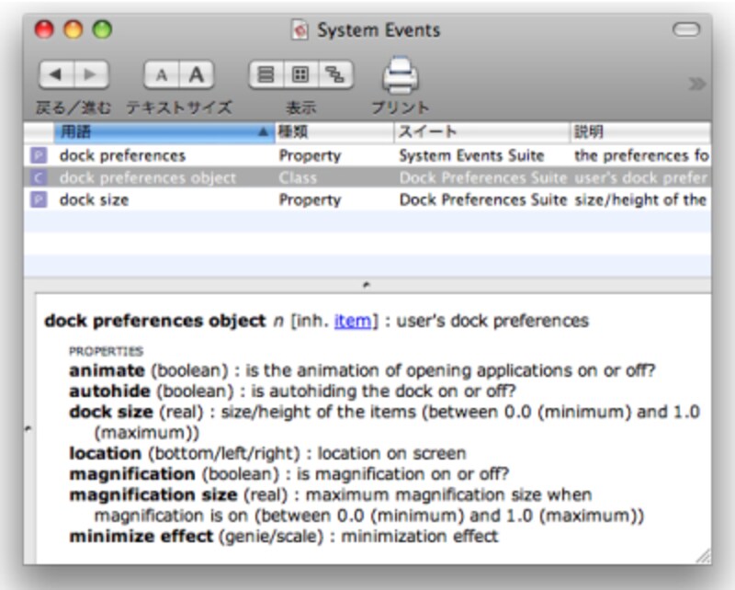The image size is (735, 590).
Task: Toggle toolbar with the top-right pill button
Action: pyautogui.click(x=685, y=30)
